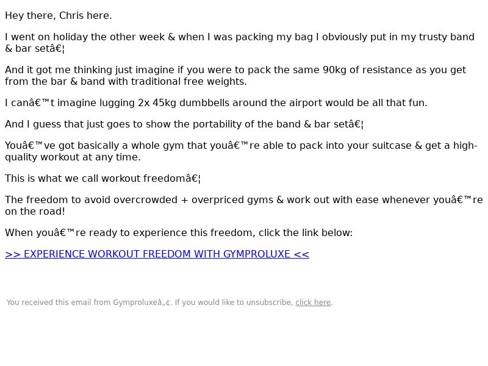Viewport: 488px width, 366px height.
Task: Open the EXPERIENCE WORKOUT FREEDOM WITH GYMPROLUXE link
Action: tap(157, 254)
